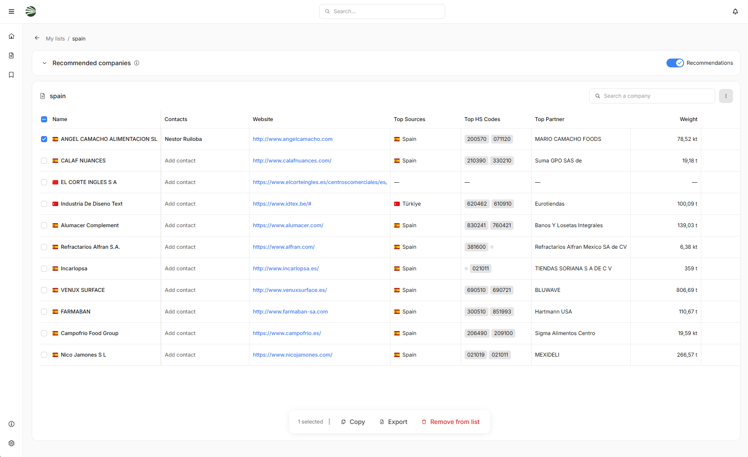Check the FARMABAN row checkbox
Viewport: 748px width, 457px height.
pos(44,312)
